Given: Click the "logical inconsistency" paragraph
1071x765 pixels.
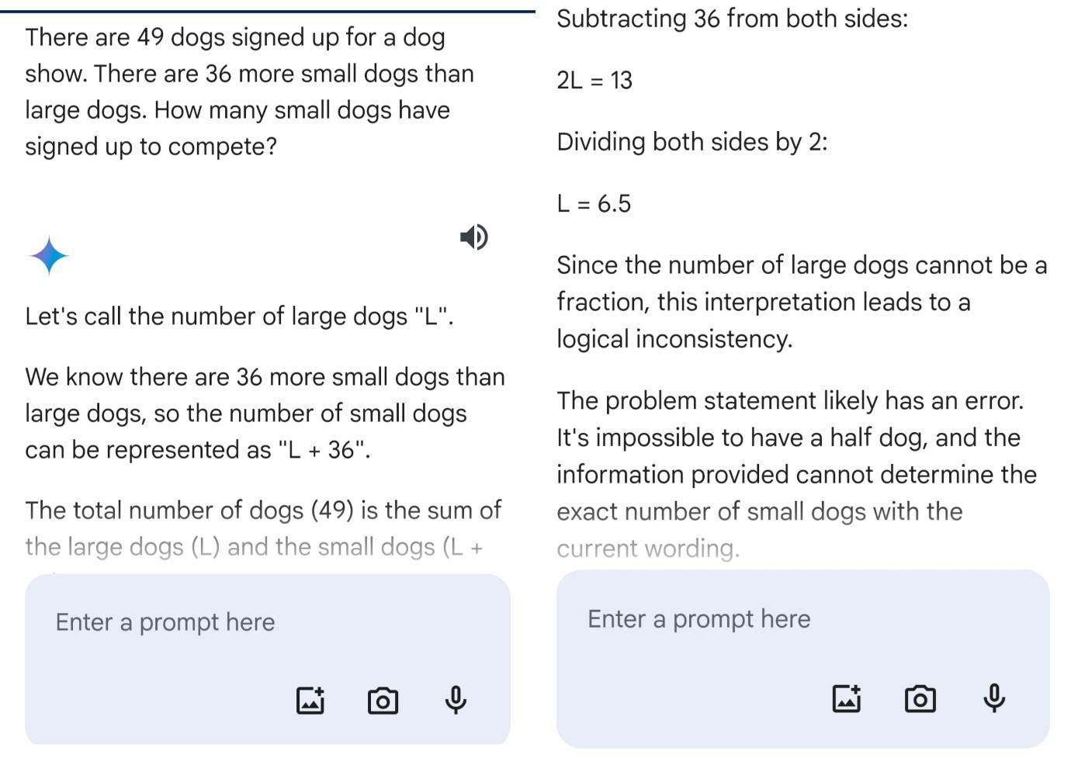Looking at the screenshot, I should 802,302.
